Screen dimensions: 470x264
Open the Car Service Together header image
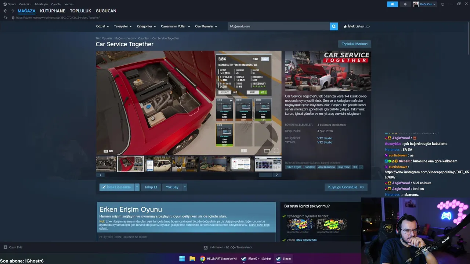pyautogui.click(x=328, y=71)
